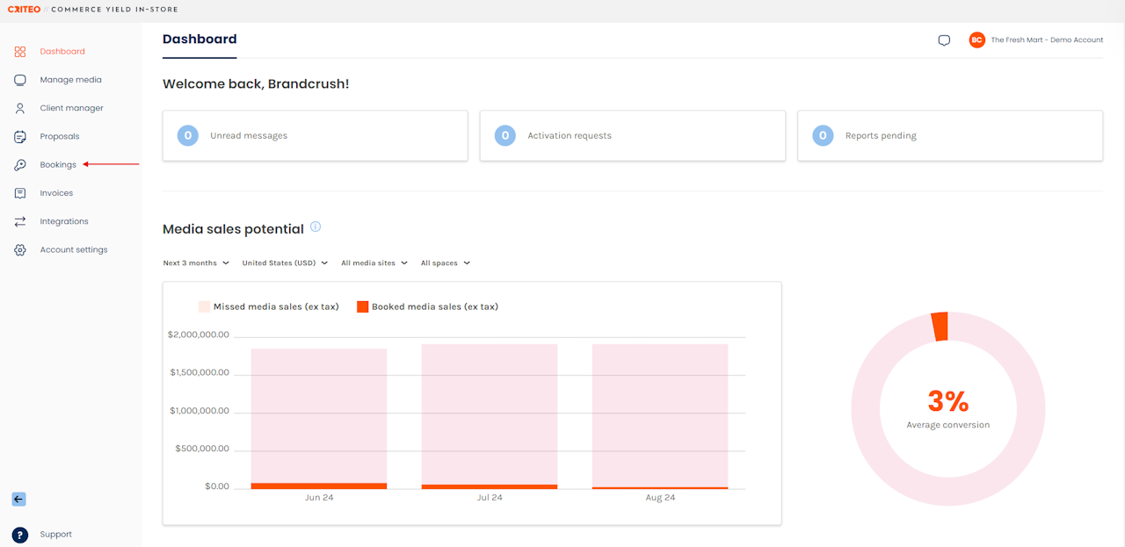
Task: Click the Integrations arrows icon
Action: pyautogui.click(x=20, y=221)
